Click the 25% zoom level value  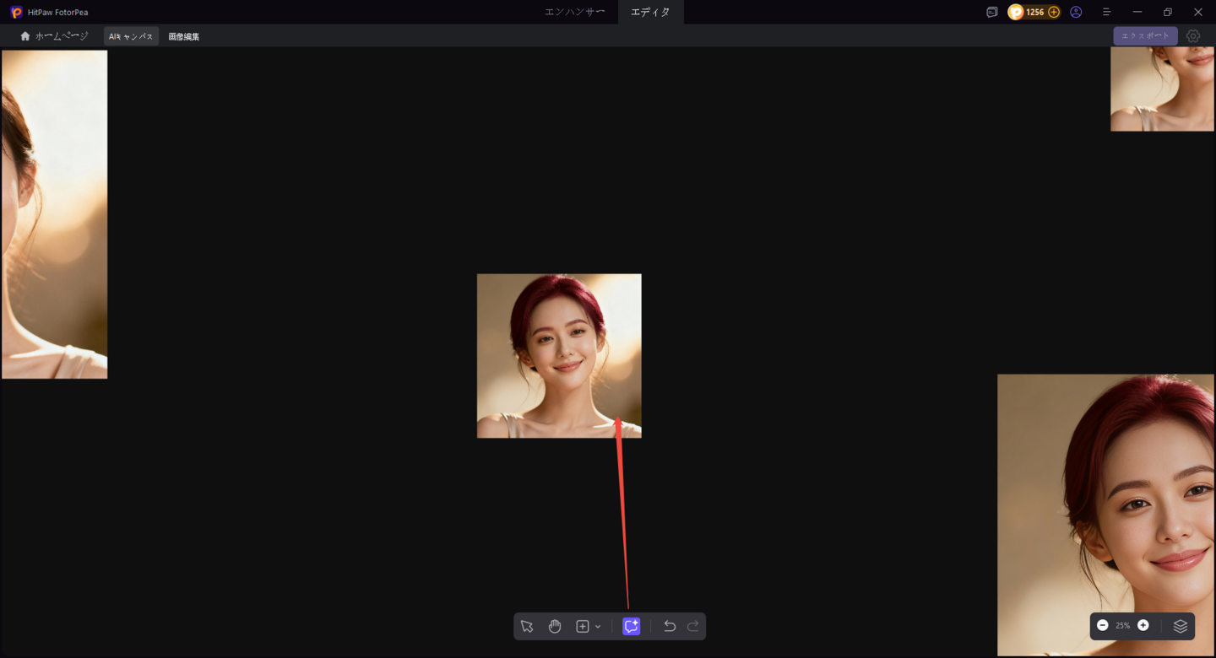click(1122, 626)
